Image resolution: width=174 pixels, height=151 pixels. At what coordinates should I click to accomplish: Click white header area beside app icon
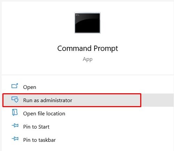coord(137,23)
